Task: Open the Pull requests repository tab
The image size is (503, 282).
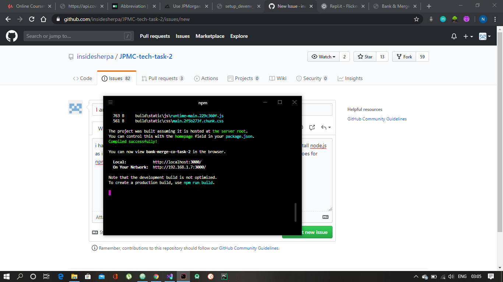Action: click(163, 78)
